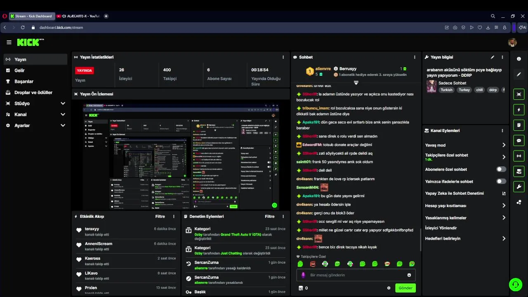Open Filtre in Denetim Eylemleri panel
Viewport: 528px width, 297px height.
click(269, 217)
